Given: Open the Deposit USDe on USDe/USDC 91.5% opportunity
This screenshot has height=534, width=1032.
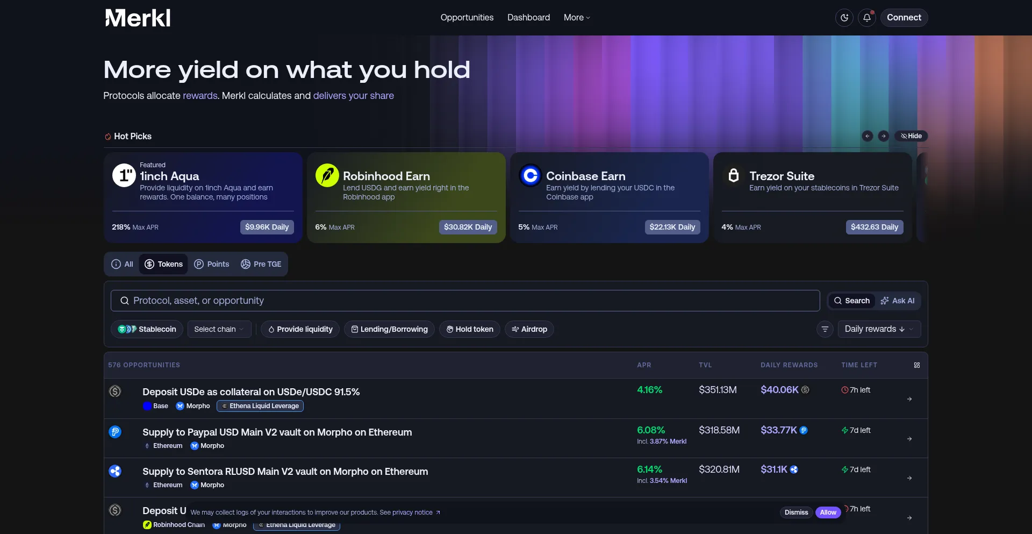Looking at the screenshot, I should [251, 392].
